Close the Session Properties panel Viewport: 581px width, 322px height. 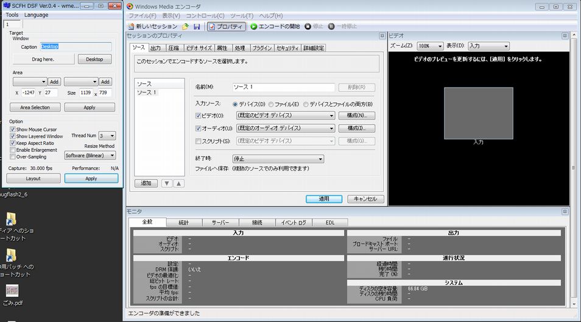(x=382, y=35)
